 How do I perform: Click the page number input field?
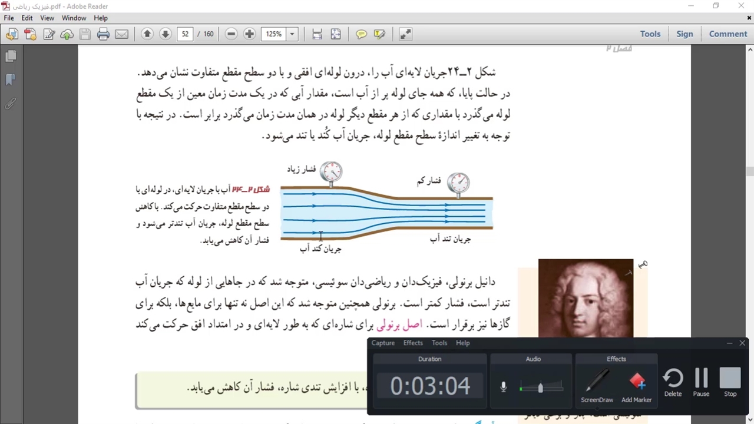(x=185, y=34)
